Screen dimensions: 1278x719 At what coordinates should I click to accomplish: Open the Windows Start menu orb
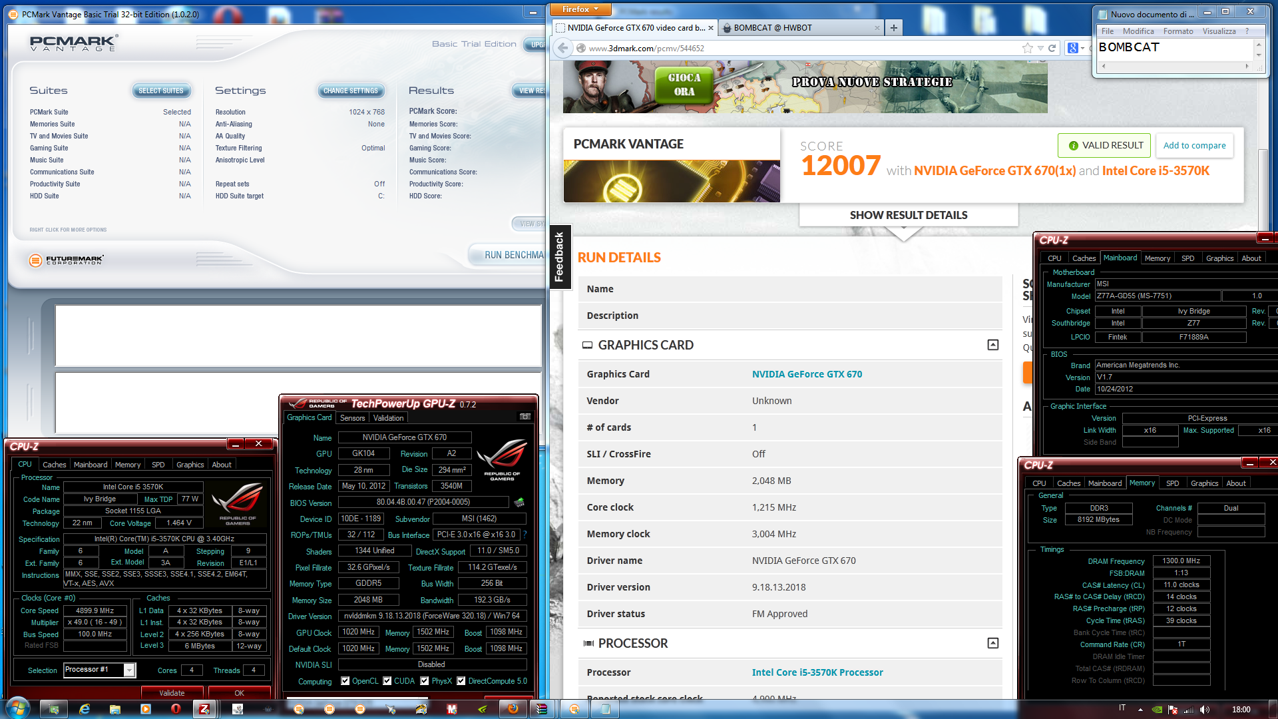tap(18, 708)
